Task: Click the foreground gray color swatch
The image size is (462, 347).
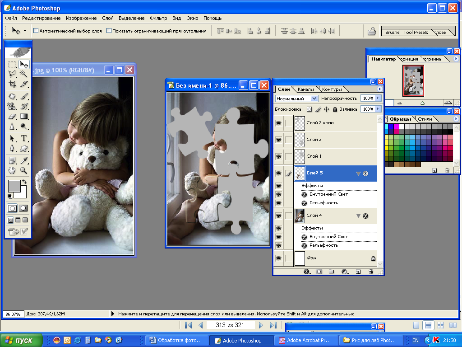Action: coord(14,186)
